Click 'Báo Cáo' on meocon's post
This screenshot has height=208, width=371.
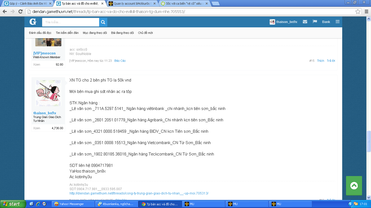click(120, 61)
